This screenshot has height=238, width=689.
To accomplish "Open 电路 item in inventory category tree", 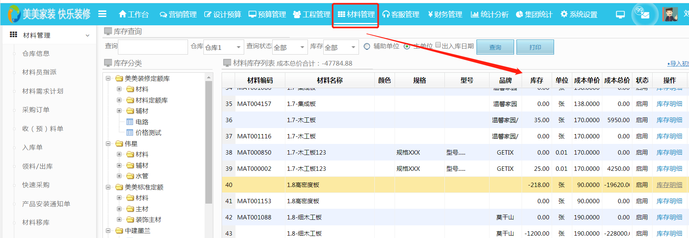I will pos(142,122).
